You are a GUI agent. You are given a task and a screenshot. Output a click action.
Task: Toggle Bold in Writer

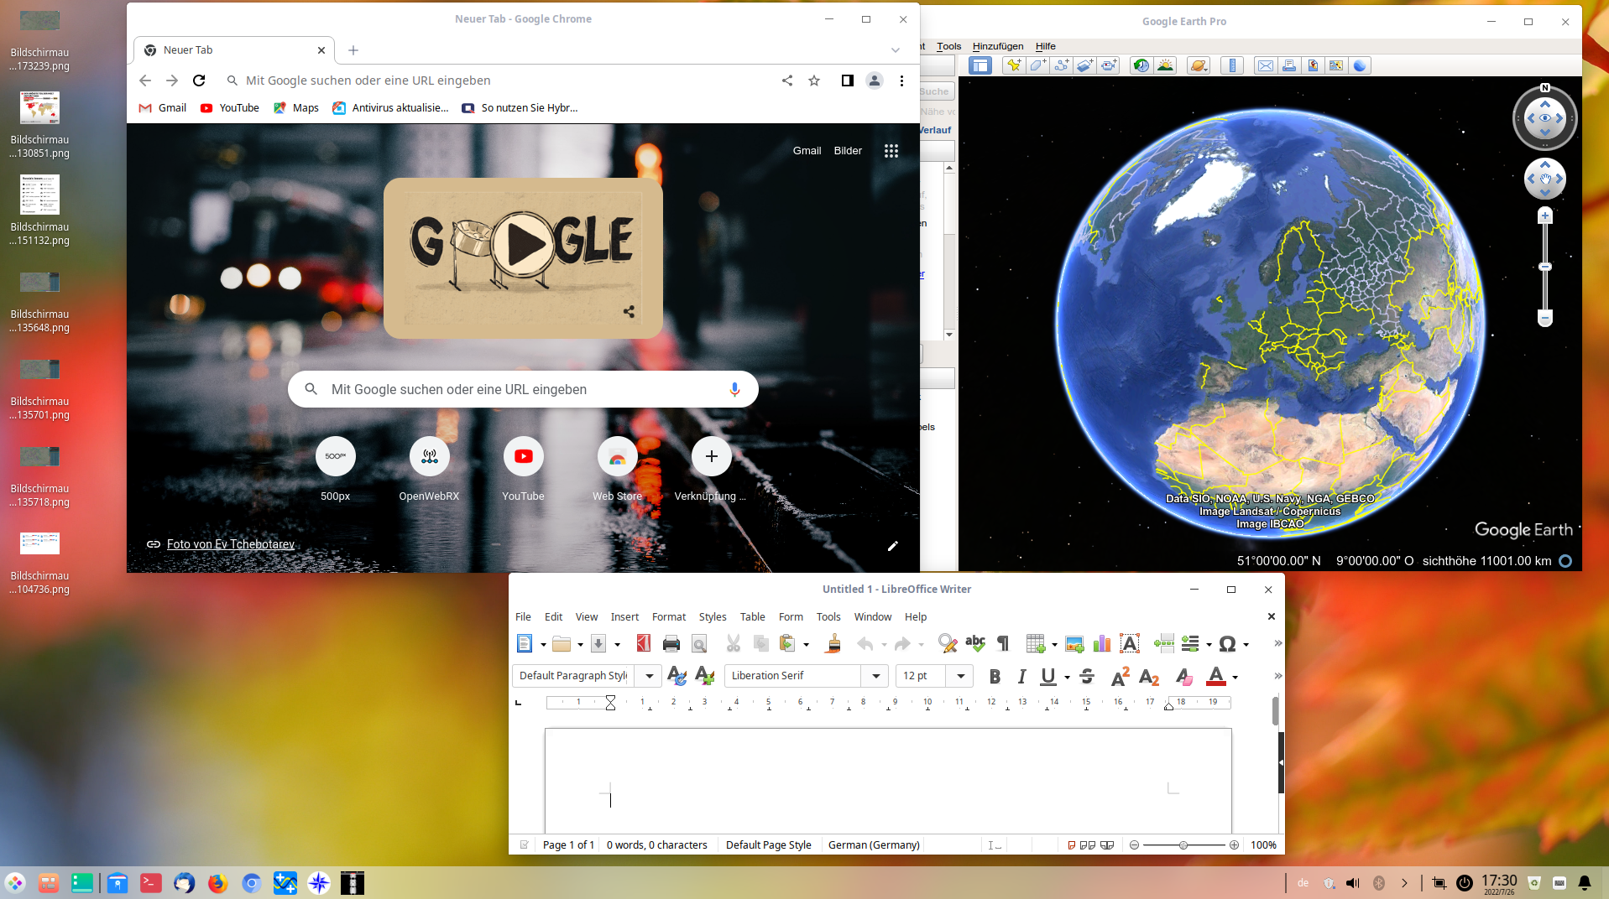[995, 676]
